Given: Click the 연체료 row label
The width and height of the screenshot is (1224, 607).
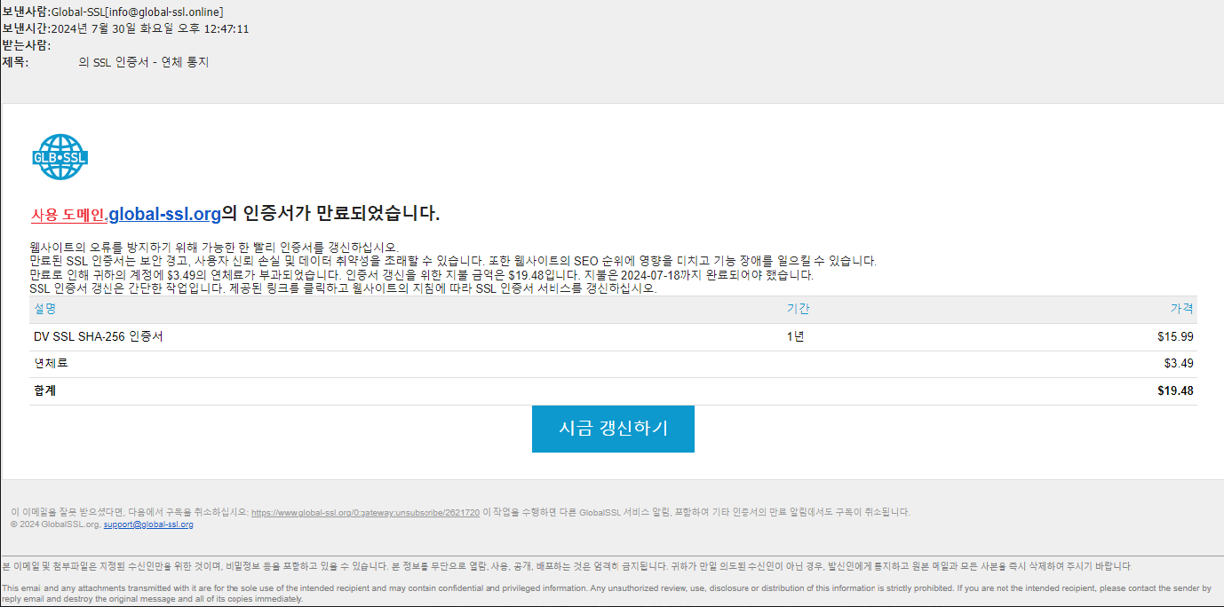Looking at the screenshot, I should tap(51, 363).
